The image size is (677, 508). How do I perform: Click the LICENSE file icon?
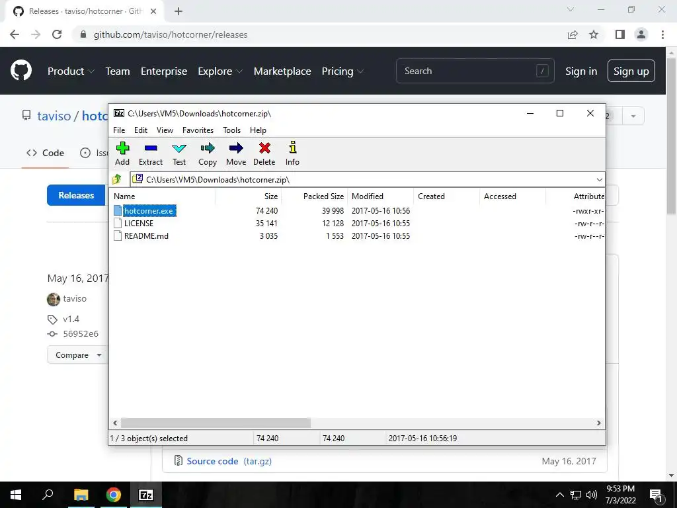(x=118, y=223)
